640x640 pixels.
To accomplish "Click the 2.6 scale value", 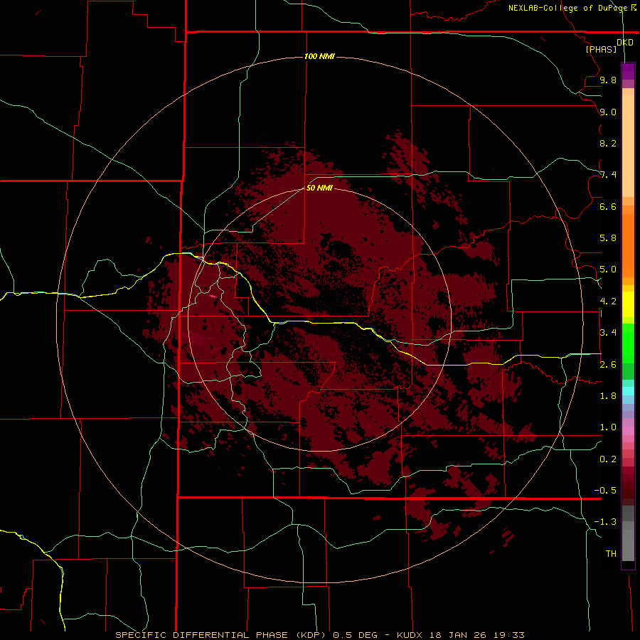I will (608, 365).
